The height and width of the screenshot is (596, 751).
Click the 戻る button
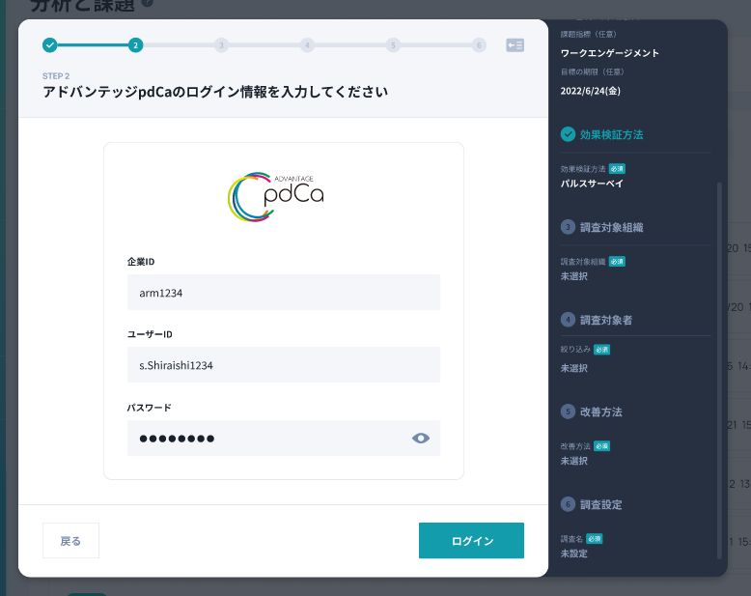tap(70, 540)
